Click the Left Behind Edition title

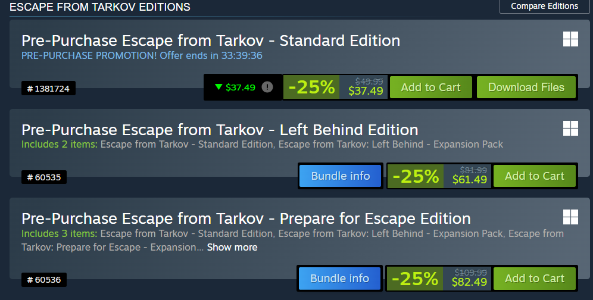click(220, 130)
